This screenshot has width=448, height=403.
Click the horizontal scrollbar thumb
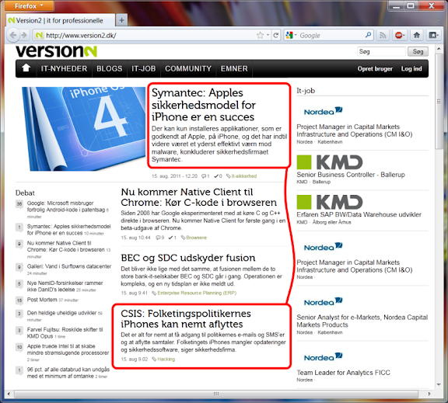coord(216,394)
